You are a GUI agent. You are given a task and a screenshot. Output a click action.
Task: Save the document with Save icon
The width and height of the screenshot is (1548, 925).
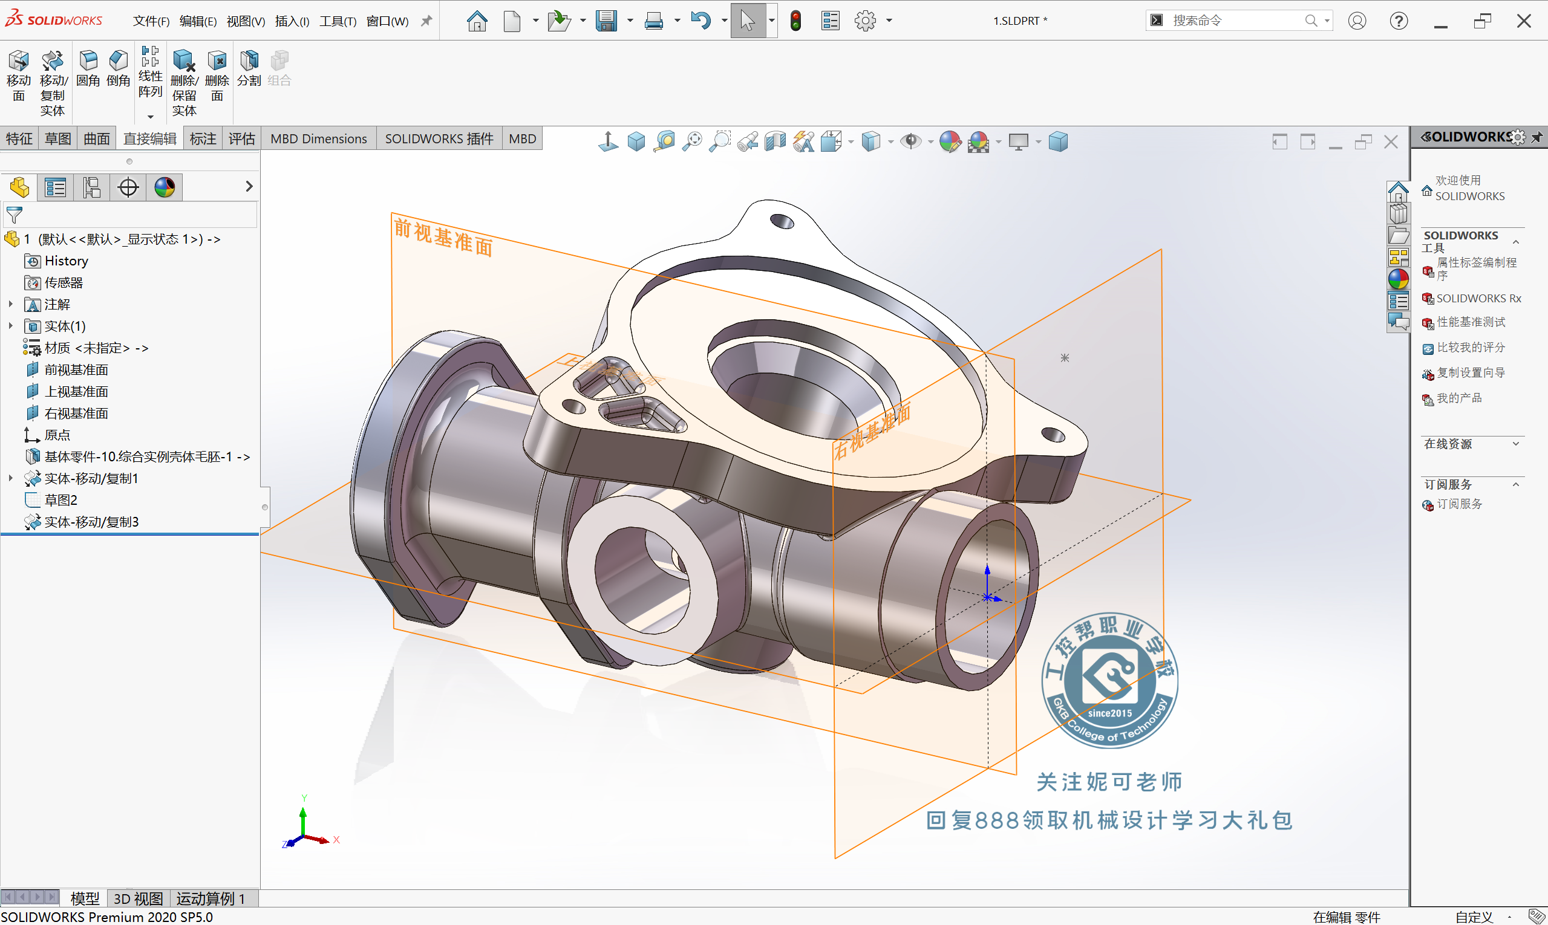pos(606,21)
